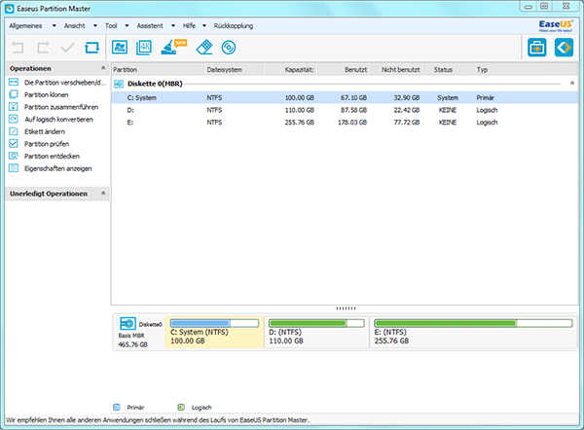Screen dimensions: 584x430
Task: Click the Partition klonen icon
Action: (x=14, y=94)
